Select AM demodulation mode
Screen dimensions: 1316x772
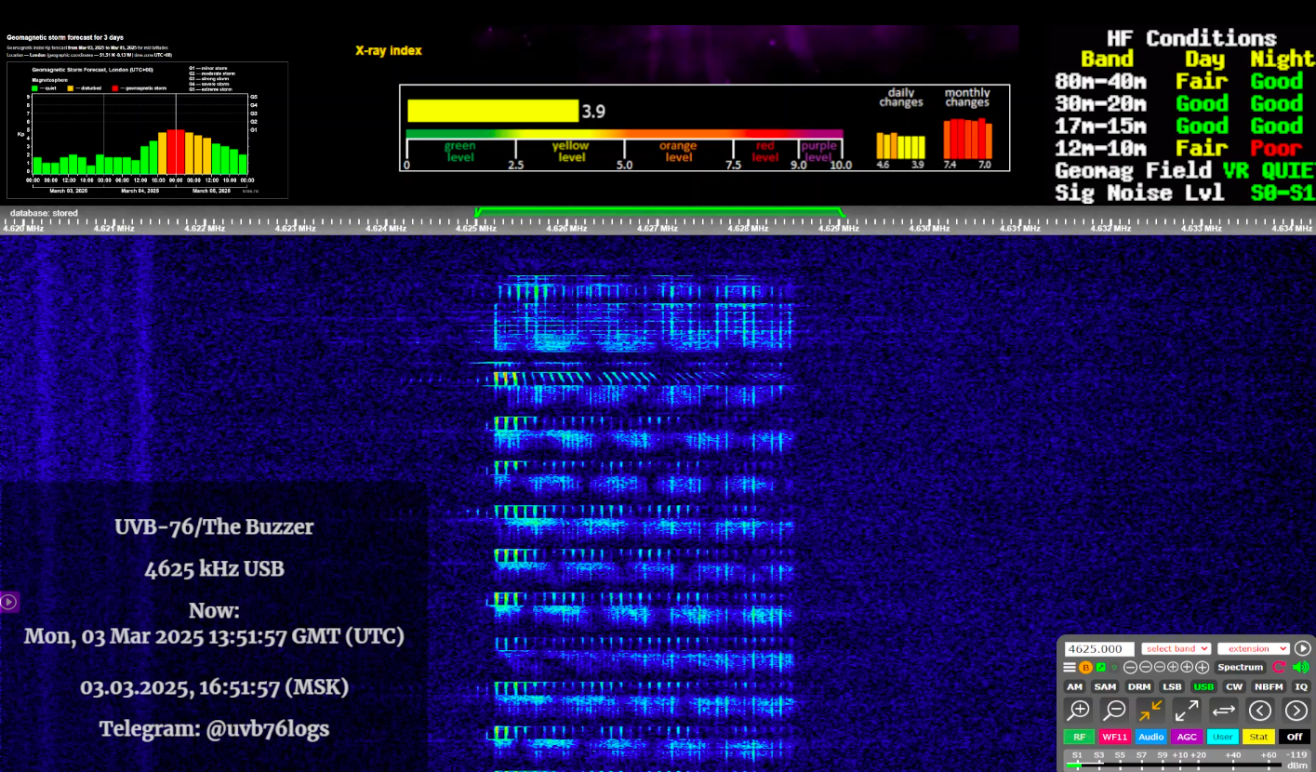point(1074,686)
